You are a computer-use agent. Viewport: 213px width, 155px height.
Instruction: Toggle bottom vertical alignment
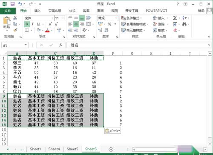point(82,18)
